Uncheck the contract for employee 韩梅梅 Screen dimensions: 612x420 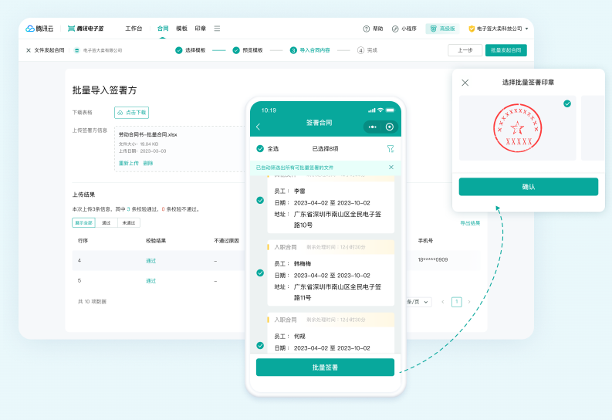(260, 273)
